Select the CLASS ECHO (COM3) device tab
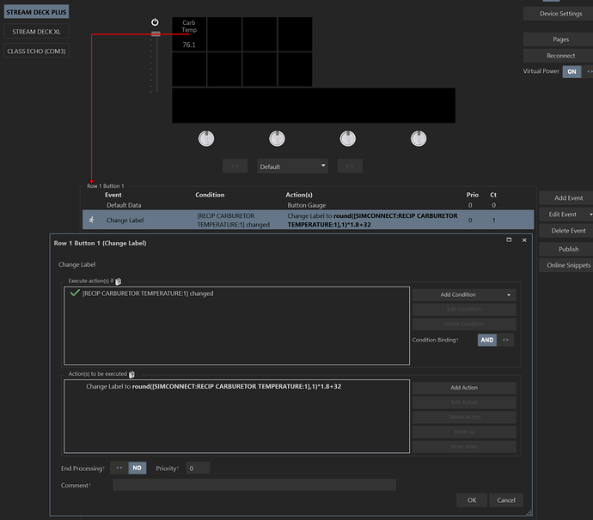The image size is (593, 520). [x=36, y=51]
